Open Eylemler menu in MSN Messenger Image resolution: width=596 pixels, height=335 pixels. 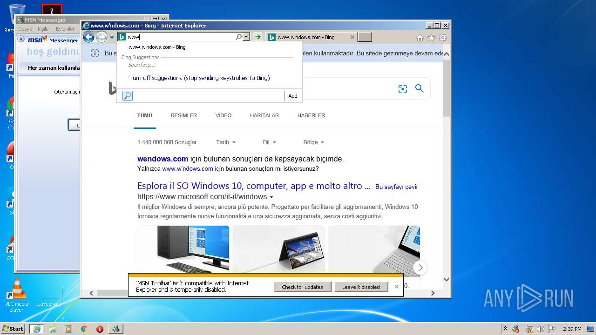coord(65,29)
